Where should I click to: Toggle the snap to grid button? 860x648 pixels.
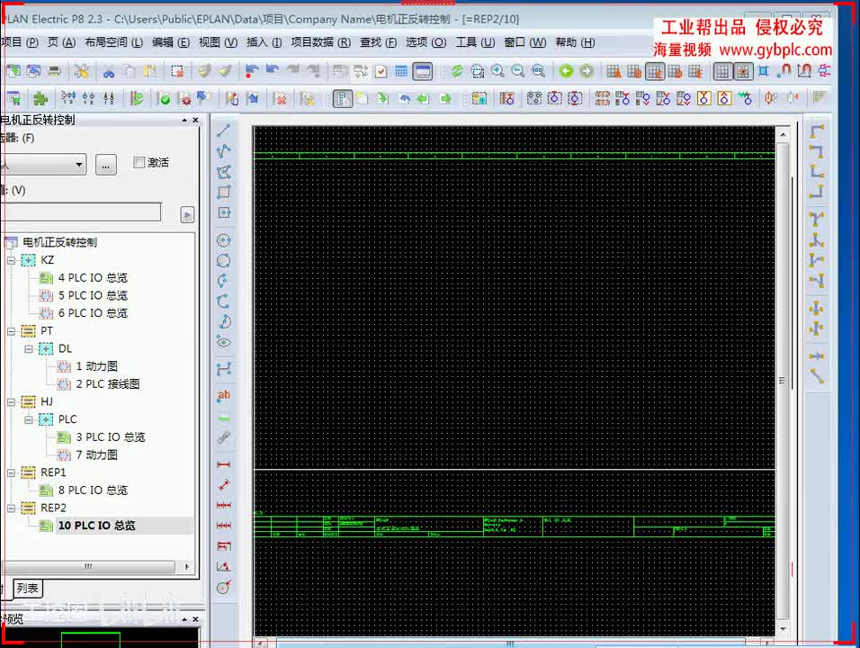point(743,71)
